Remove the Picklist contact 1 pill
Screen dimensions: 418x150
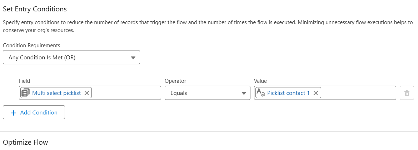(315, 93)
